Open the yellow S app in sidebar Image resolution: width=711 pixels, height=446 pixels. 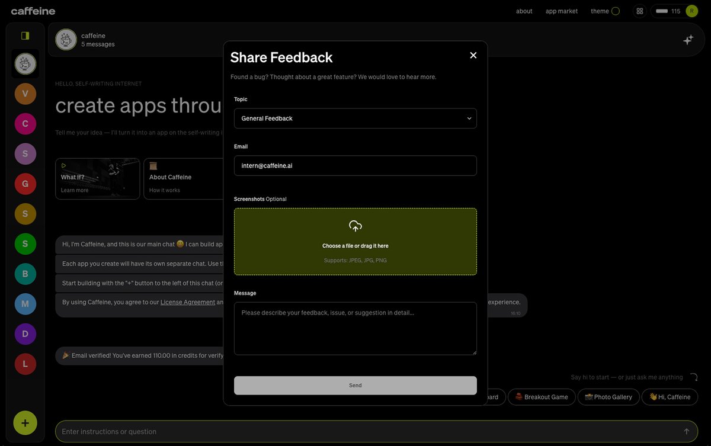coord(25,214)
